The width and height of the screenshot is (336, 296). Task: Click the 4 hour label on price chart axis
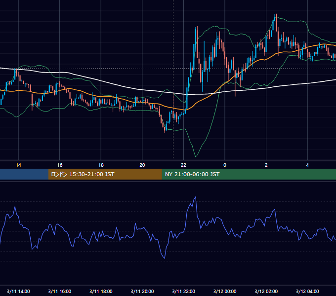(x=307, y=165)
